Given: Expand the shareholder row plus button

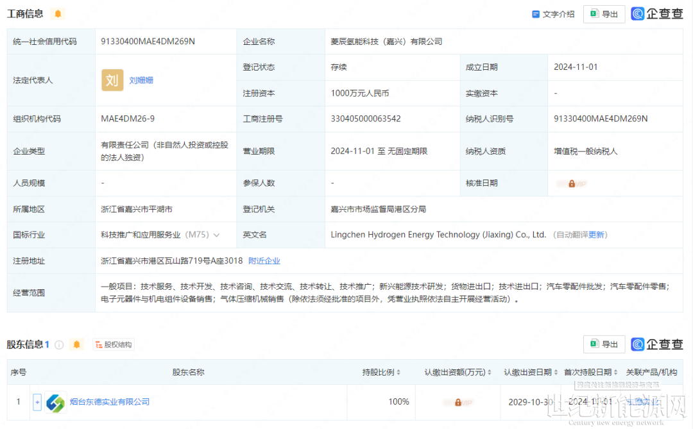Looking at the screenshot, I should (x=37, y=402).
